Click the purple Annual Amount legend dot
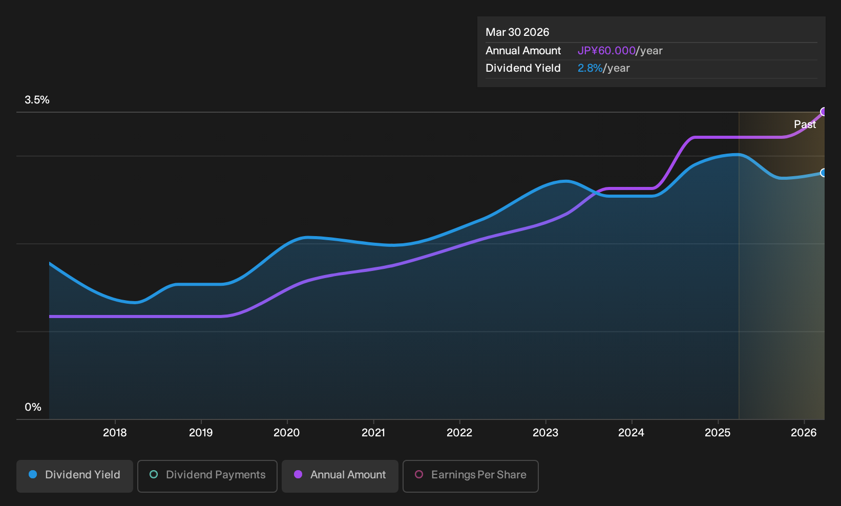Image resolution: width=841 pixels, height=506 pixels. [298, 474]
